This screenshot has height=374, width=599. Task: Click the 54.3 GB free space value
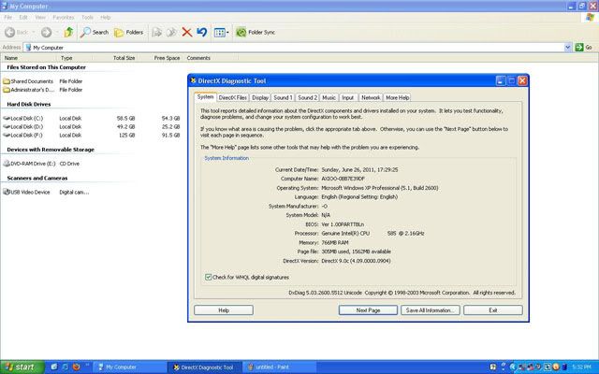(x=170, y=119)
